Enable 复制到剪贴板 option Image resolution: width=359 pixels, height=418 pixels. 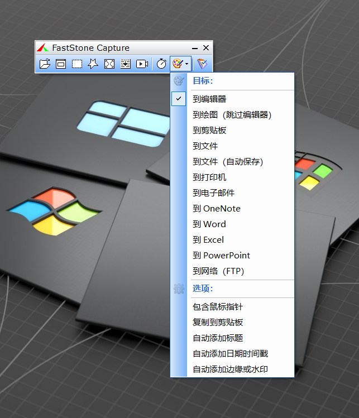232,323
